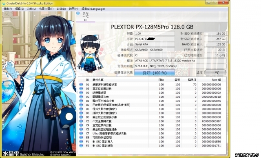Click raw value 00000000000F in row C0
Screen dimensions: 261x158
tap(212, 121)
